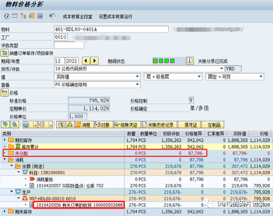Screen dimensions: 273x216
Task: Expand all nodes with the double-down arrow icon
Action: click(x=5, y=124)
